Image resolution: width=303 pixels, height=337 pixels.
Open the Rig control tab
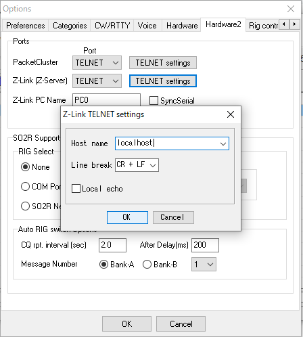[x=263, y=26]
